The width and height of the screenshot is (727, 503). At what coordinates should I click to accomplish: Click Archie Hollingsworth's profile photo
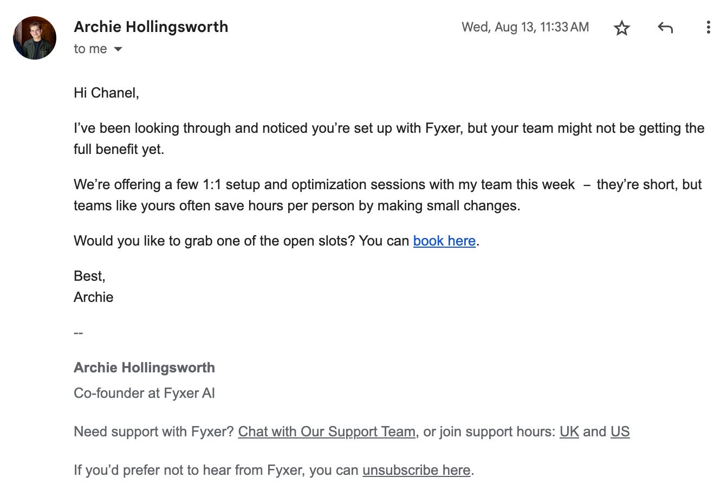pyautogui.click(x=35, y=38)
